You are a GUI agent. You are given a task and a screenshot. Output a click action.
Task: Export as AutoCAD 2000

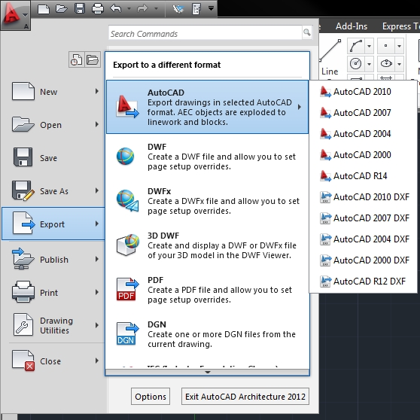363,155
